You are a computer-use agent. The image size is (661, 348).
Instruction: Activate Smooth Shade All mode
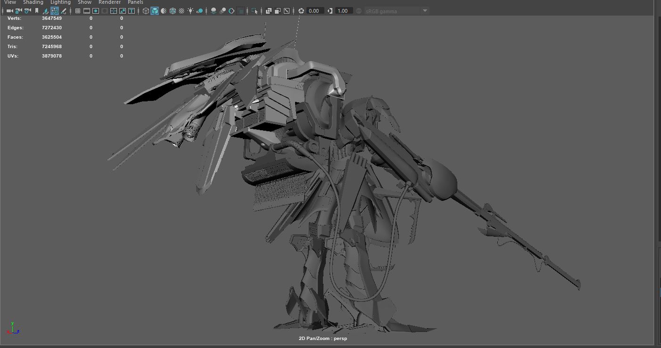coord(155,11)
